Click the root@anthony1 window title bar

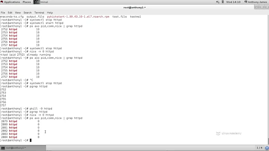[x=134, y=7]
